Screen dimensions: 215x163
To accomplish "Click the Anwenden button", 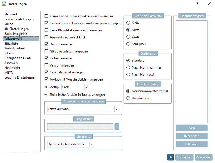I will (204, 157).
